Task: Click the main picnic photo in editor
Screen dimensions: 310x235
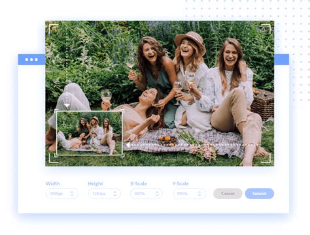Action: (160, 93)
